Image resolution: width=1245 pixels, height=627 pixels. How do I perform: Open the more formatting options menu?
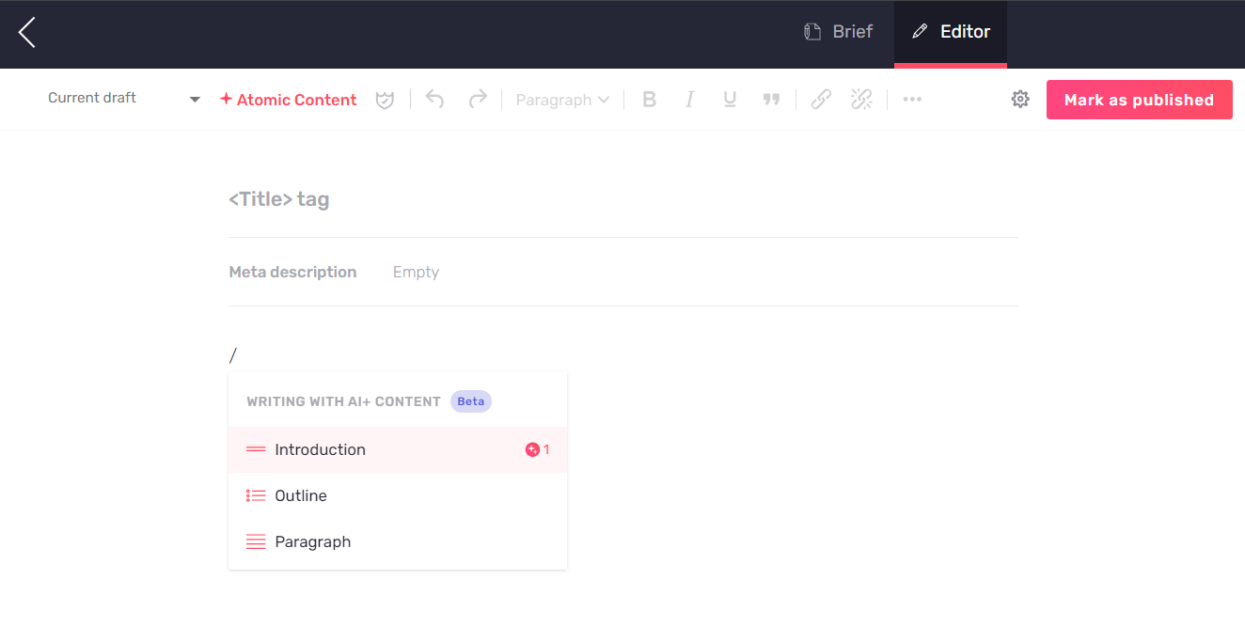point(911,99)
